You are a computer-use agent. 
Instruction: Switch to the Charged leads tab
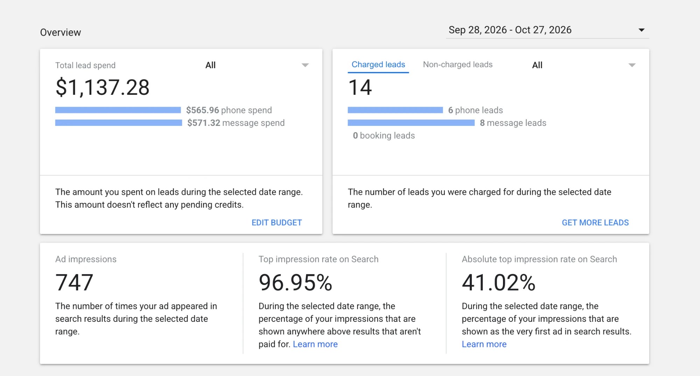pyautogui.click(x=378, y=65)
